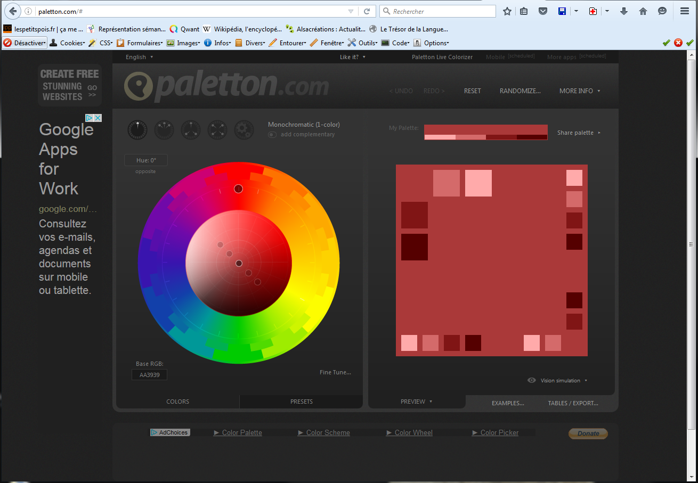Toggle the Vision simulation eye icon

tap(532, 380)
